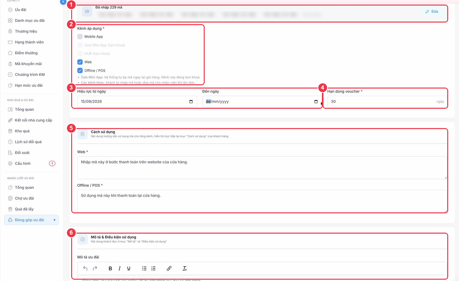This screenshot has width=459, height=281.
Task: Open calendar picker for Đến ngày
Action: 316,102
